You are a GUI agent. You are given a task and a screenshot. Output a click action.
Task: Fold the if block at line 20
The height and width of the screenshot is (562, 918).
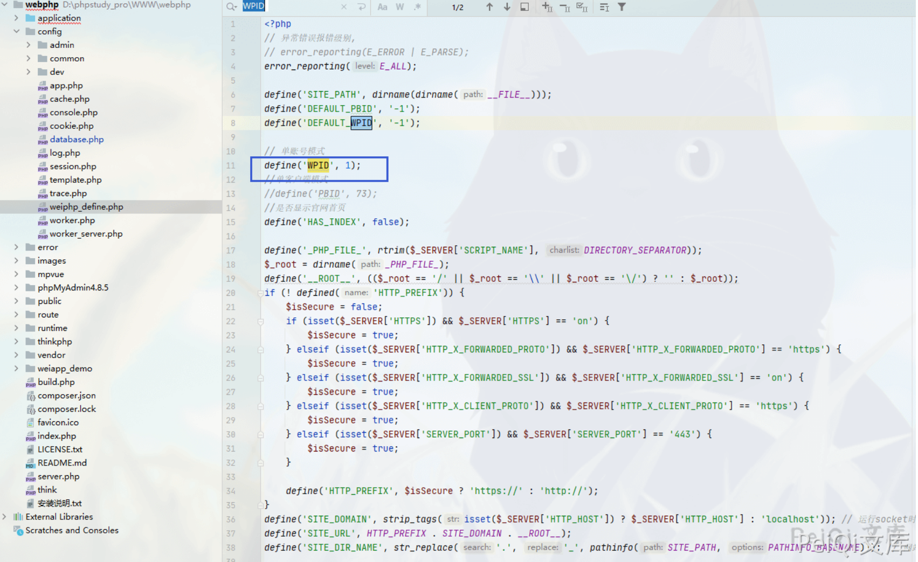pos(260,293)
